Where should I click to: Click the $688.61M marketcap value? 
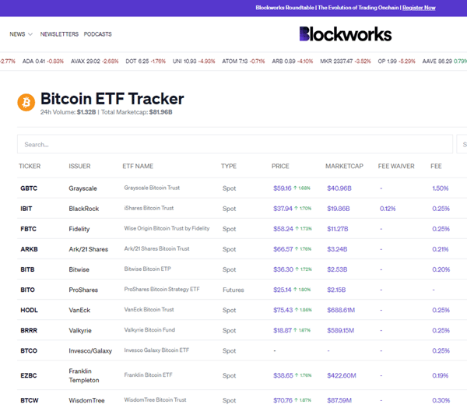coord(341,310)
